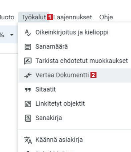Viewport: 131px width, 152px height.
Task: Open the partially visible Muoto menu
Action: tap(7, 17)
